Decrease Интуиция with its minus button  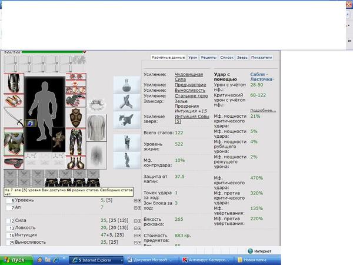(x=135, y=236)
